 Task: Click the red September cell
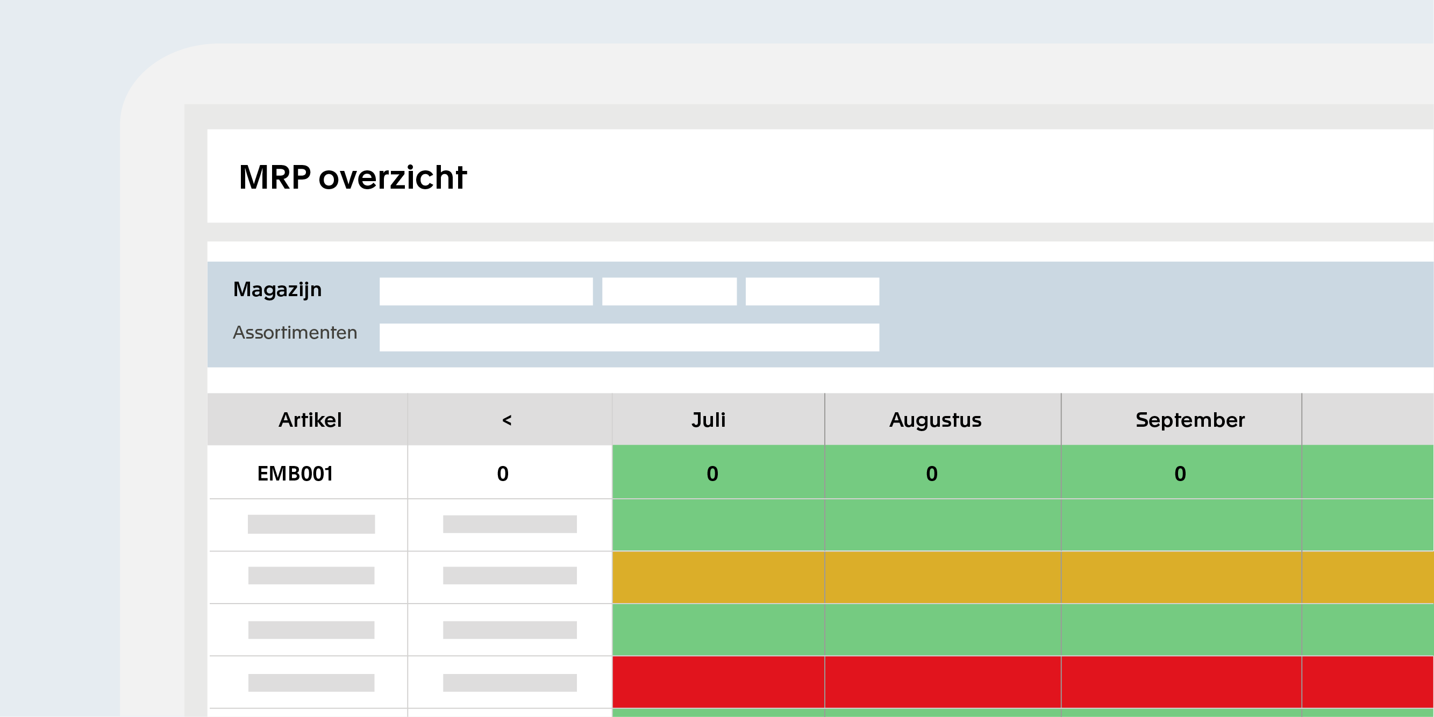coord(1181,682)
